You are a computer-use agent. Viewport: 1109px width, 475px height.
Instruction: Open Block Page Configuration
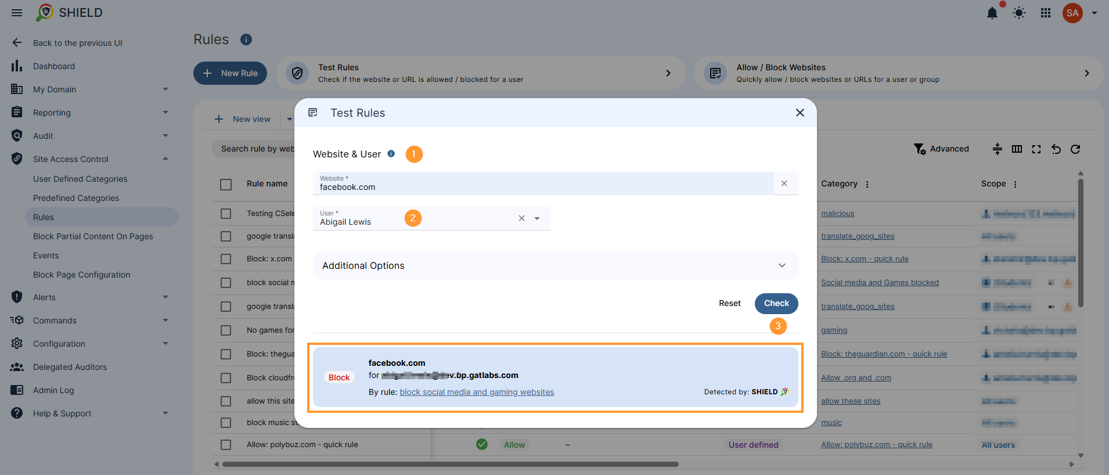(81, 275)
